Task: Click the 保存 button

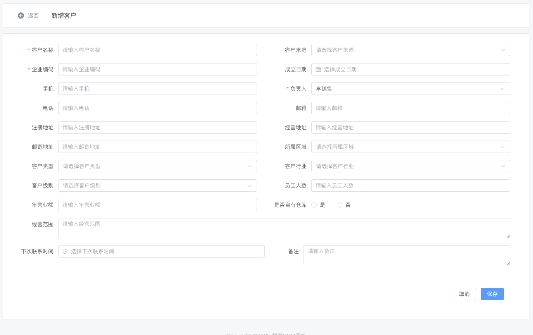Action: pyautogui.click(x=492, y=294)
